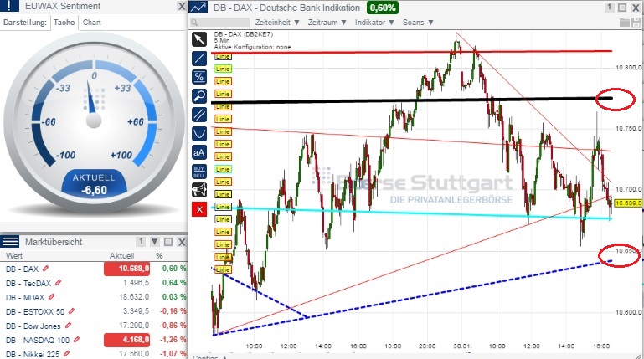Click the 18.632,0 MDAX value

tap(134, 296)
